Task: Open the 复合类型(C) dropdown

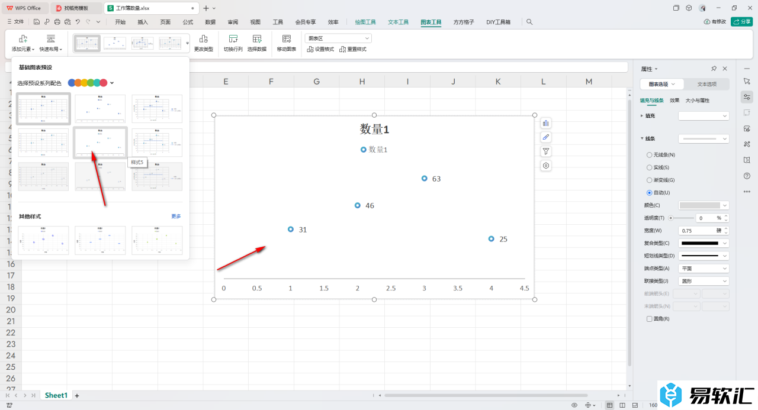Action: pyautogui.click(x=704, y=243)
